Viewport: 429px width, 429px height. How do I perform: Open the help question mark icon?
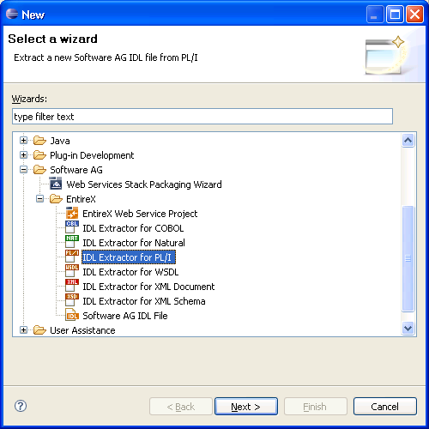[21, 406]
